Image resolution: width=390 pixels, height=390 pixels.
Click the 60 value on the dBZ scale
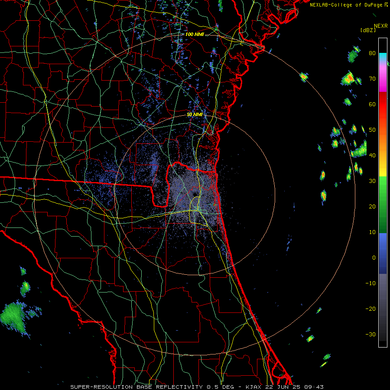pyautogui.click(x=372, y=104)
